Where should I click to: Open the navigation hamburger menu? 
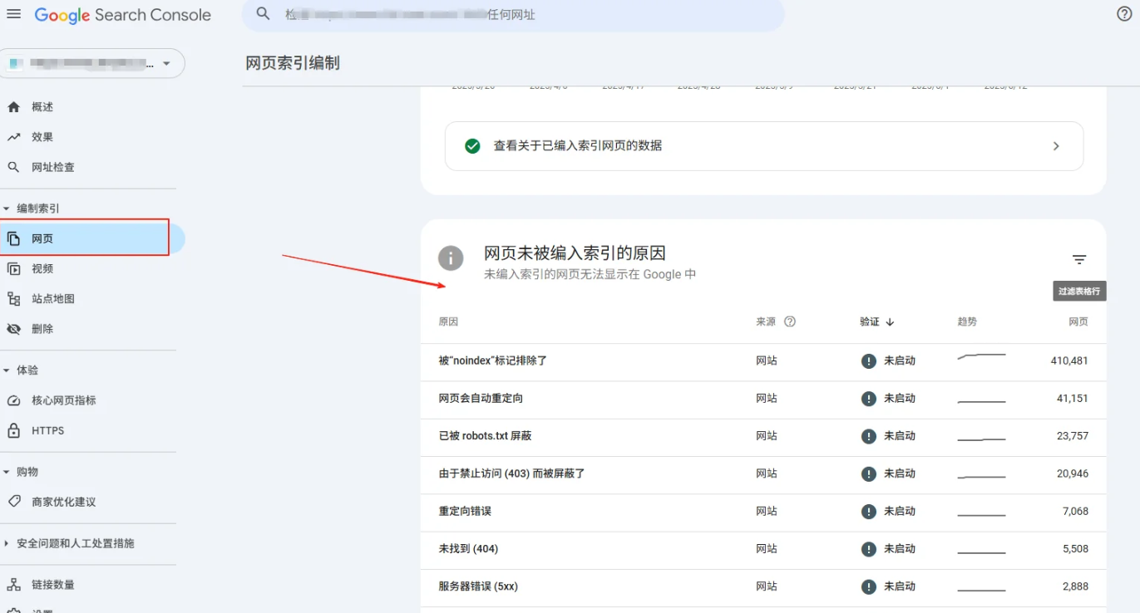[x=13, y=14]
